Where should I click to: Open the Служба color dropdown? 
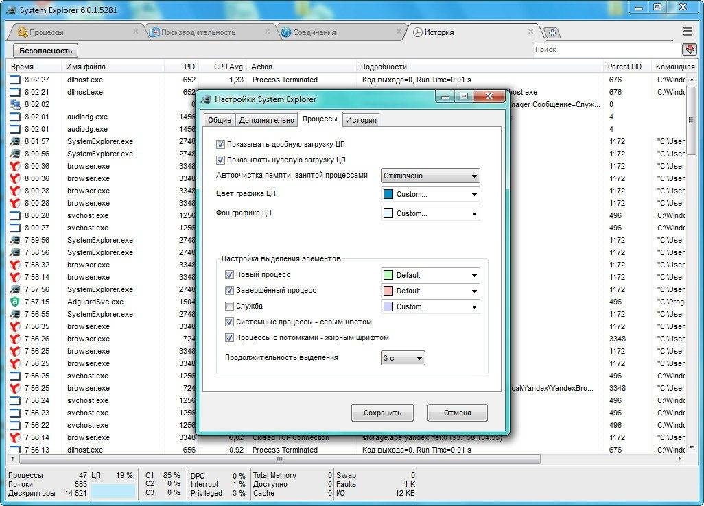click(430, 307)
